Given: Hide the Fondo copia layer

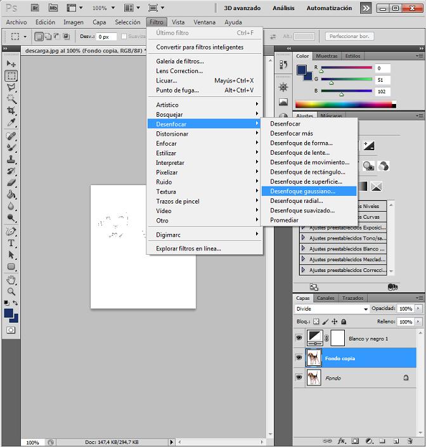Looking at the screenshot, I should pyautogui.click(x=299, y=358).
